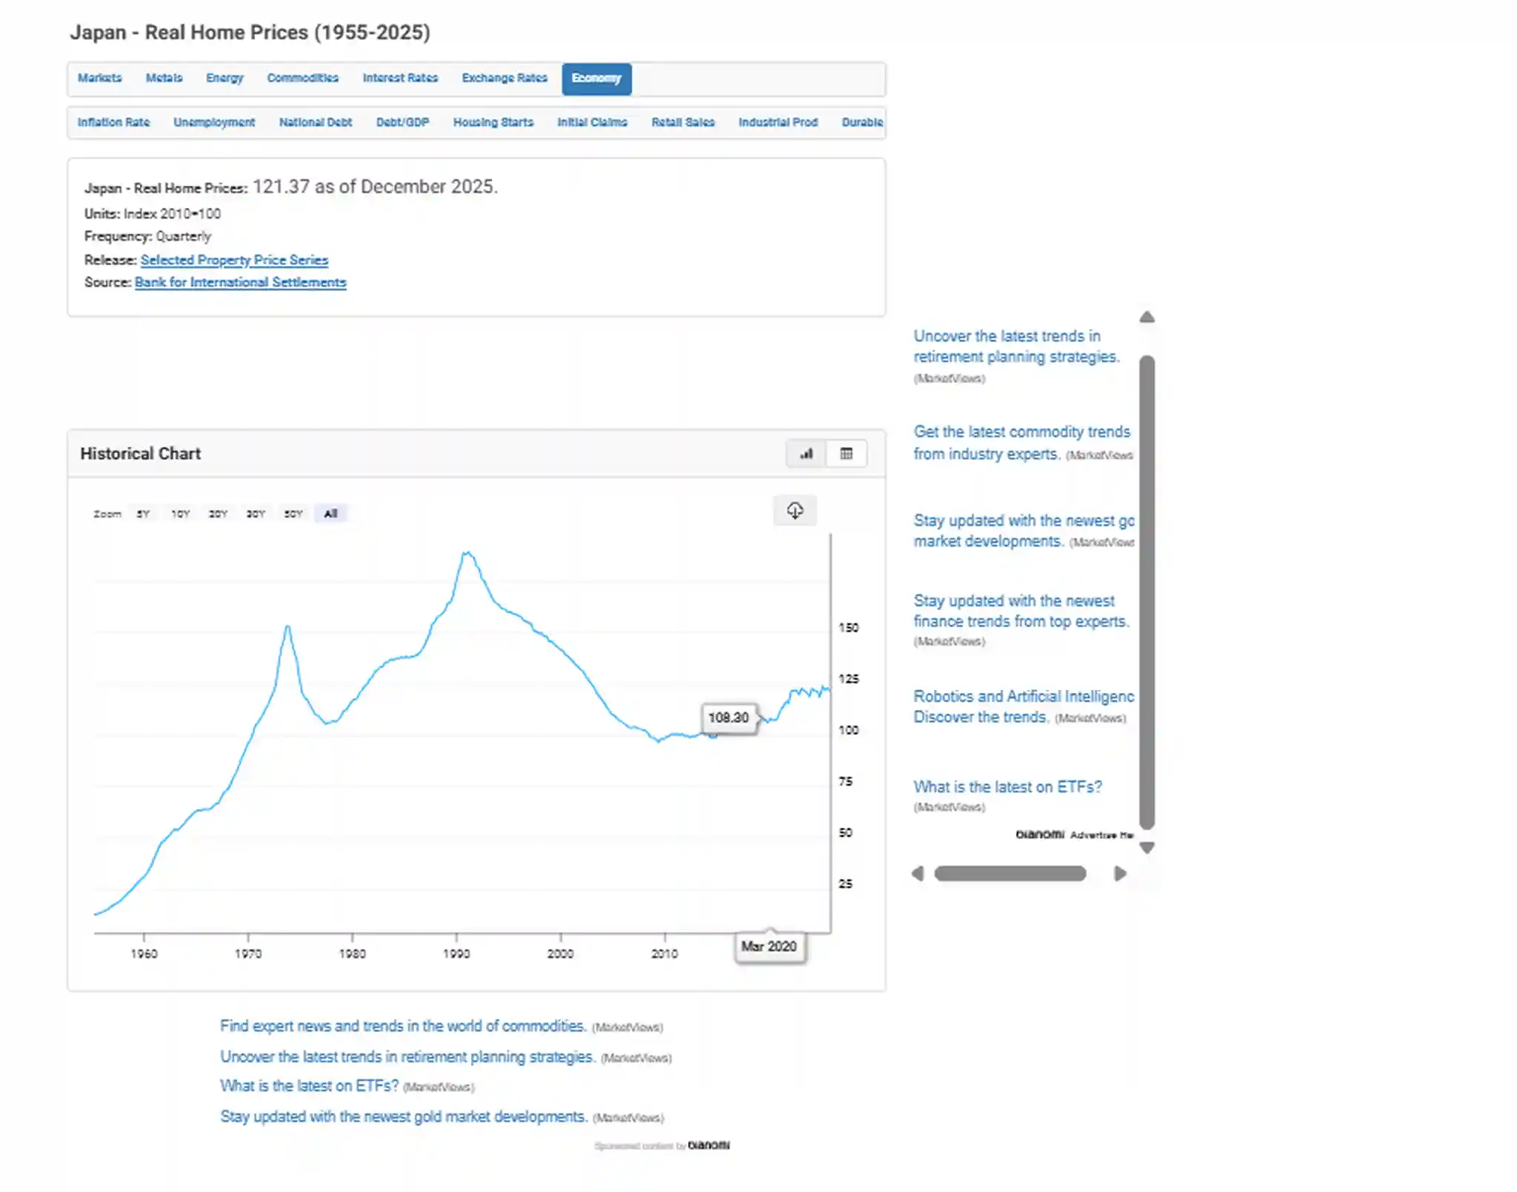Open Bank for International Settlements link
This screenshot has height=1192, width=1517.
(241, 282)
